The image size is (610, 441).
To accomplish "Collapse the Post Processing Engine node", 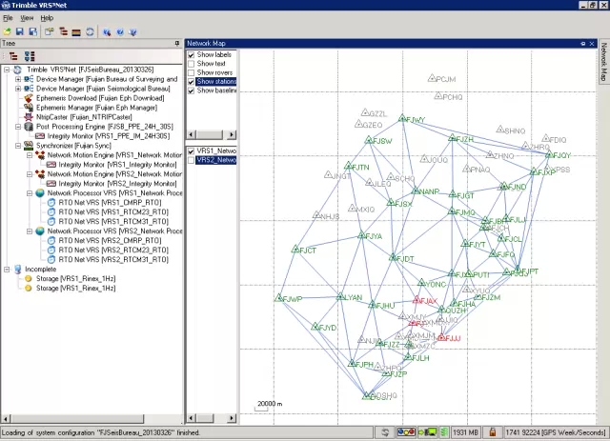I will coord(18,127).
